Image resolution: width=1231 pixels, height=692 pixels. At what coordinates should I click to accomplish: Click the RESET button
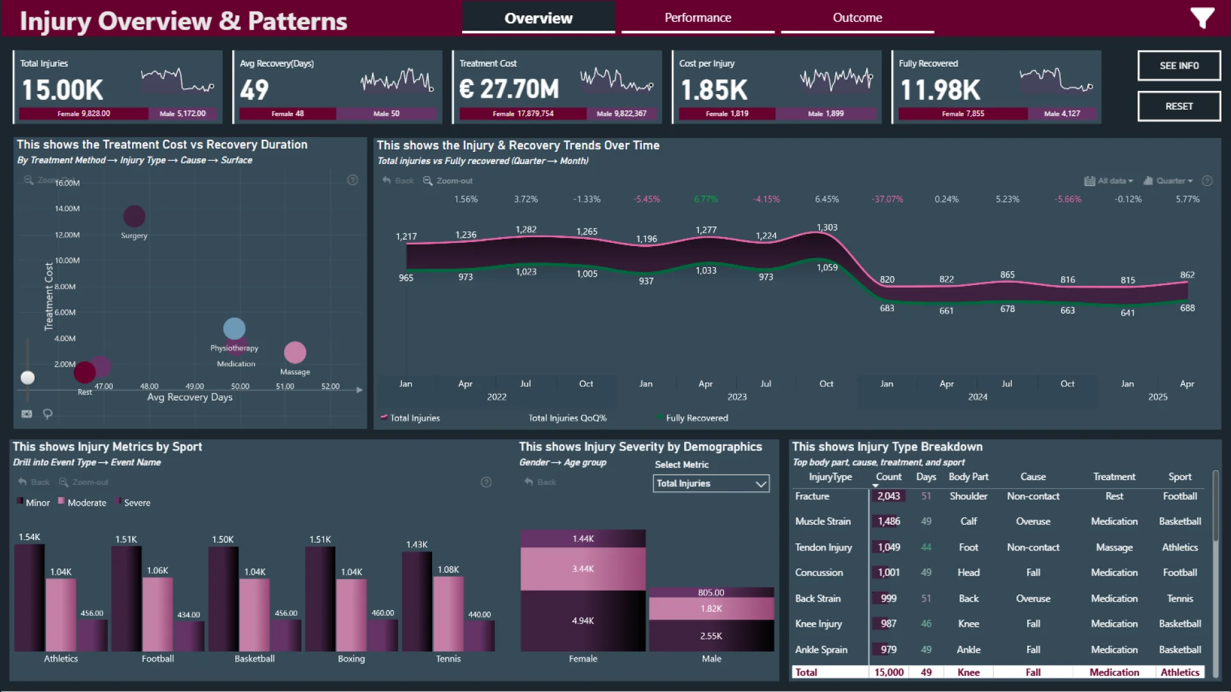click(x=1179, y=106)
